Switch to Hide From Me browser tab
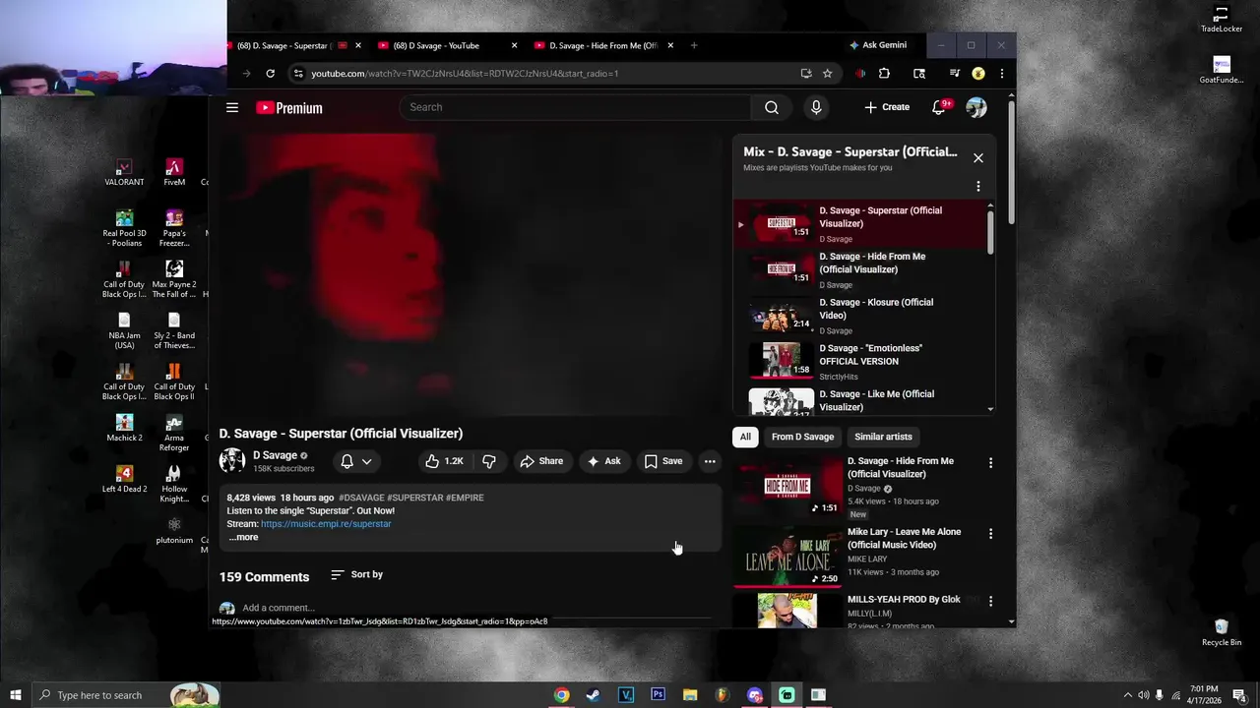 (602, 45)
